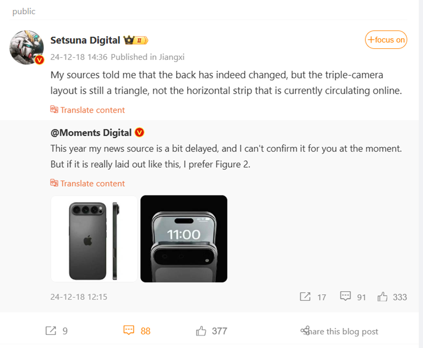The width and height of the screenshot is (423, 348).
Task: Open the @Moments Digital profile link
Action: [91, 133]
